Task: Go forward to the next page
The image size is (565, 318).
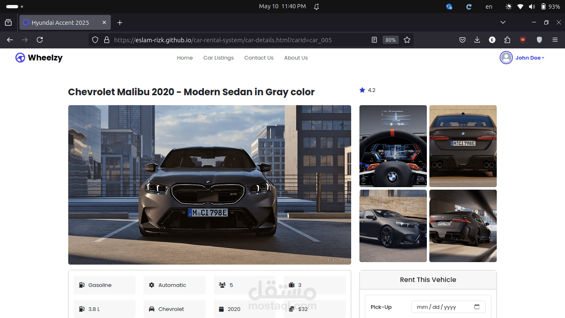Action: pos(25,40)
